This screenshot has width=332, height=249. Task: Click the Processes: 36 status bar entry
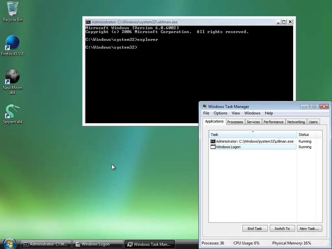pyautogui.click(x=213, y=243)
